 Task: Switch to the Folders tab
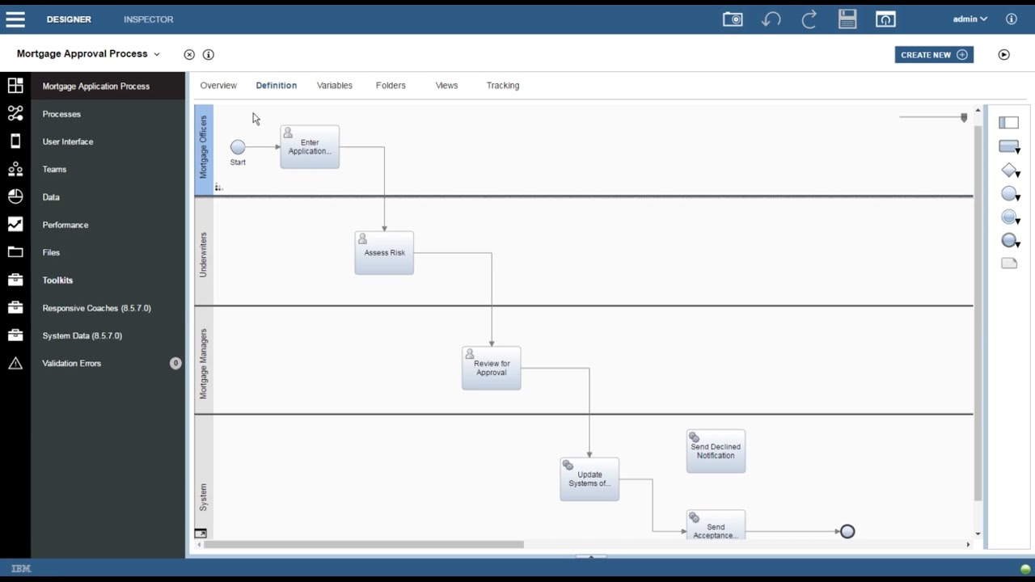pos(391,85)
